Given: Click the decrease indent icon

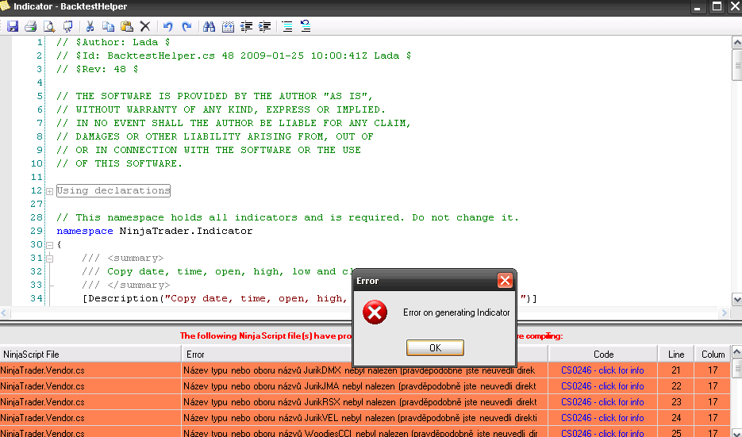Looking at the screenshot, I should click(x=246, y=26).
